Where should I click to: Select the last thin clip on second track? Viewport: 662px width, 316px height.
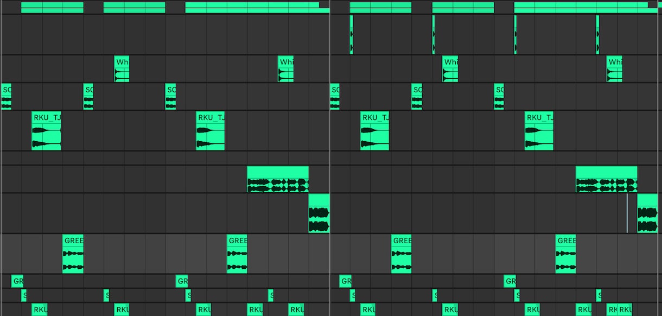tap(597, 34)
